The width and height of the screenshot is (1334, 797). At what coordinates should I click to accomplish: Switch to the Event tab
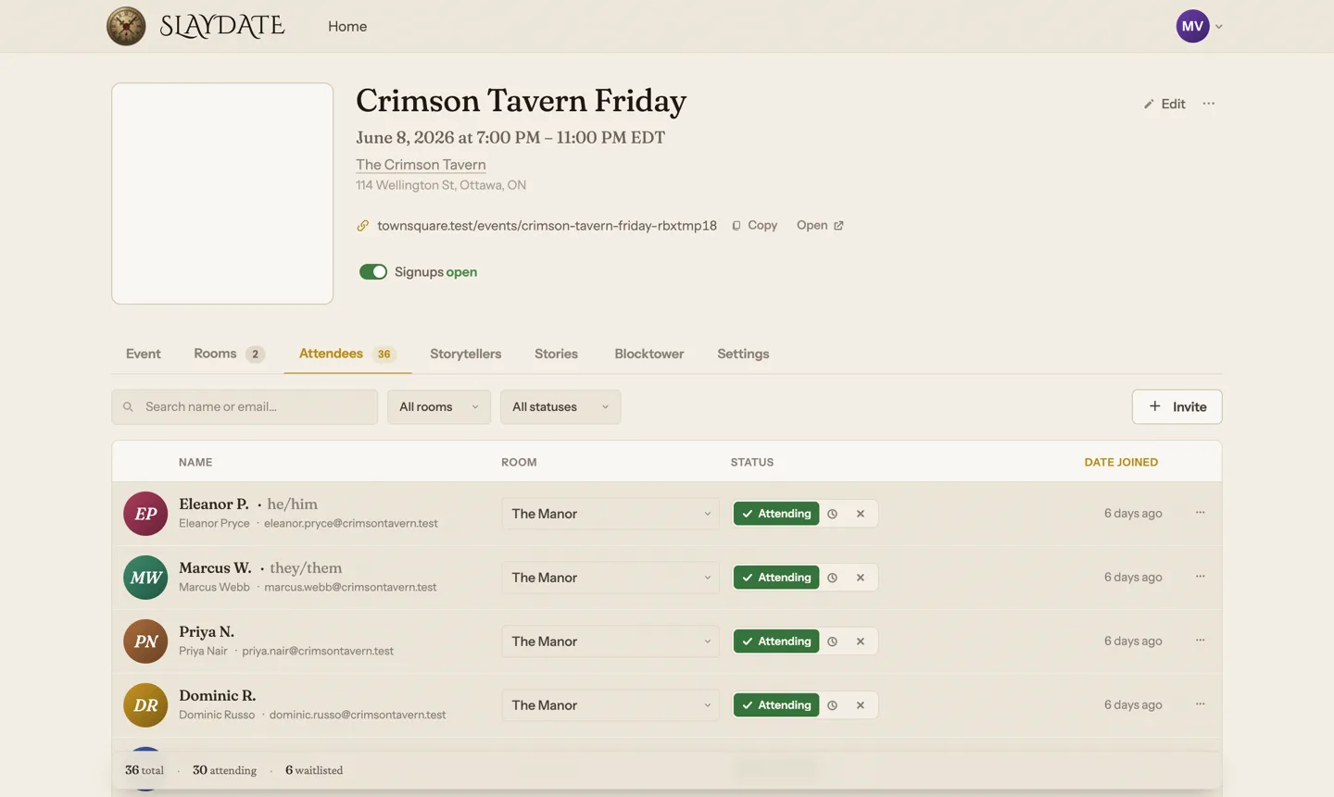[144, 354]
